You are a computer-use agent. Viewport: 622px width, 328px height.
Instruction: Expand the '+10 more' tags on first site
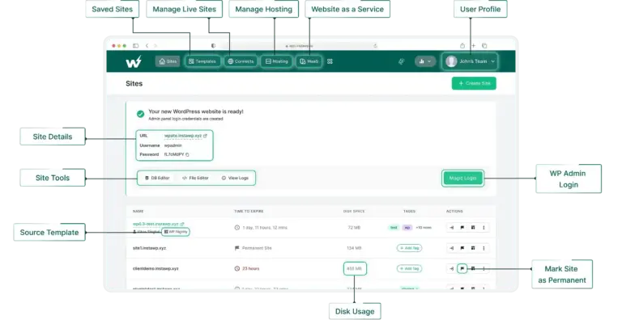pyautogui.click(x=424, y=228)
